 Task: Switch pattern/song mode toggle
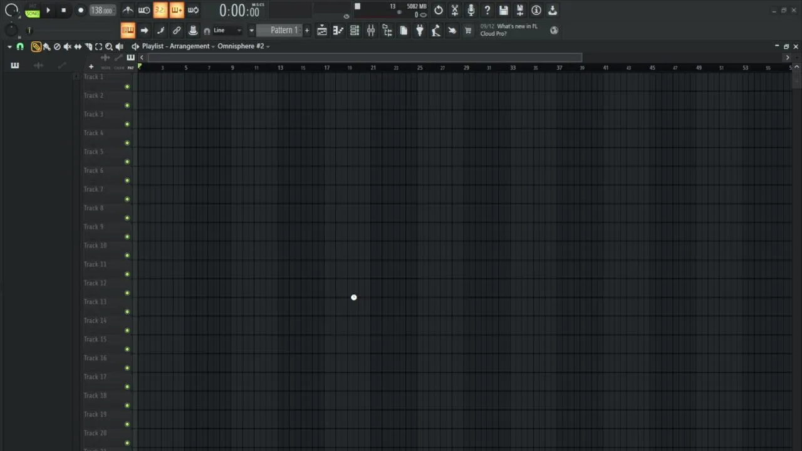pos(32,11)
